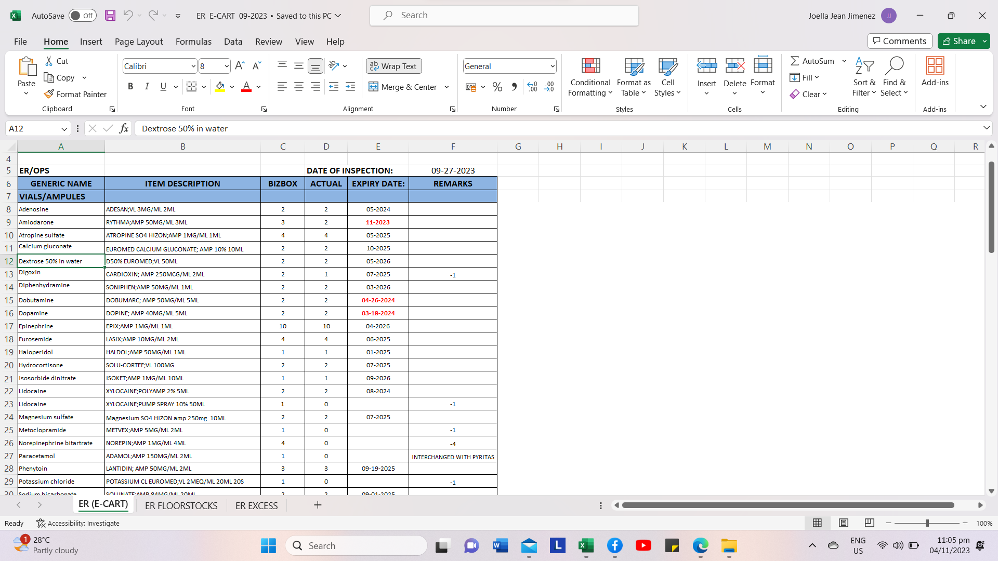Toggle the Wrap Text button

tap(393, 66)
